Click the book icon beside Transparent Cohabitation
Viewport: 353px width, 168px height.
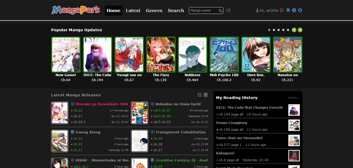pyautogui.click(x=152, y=132)
